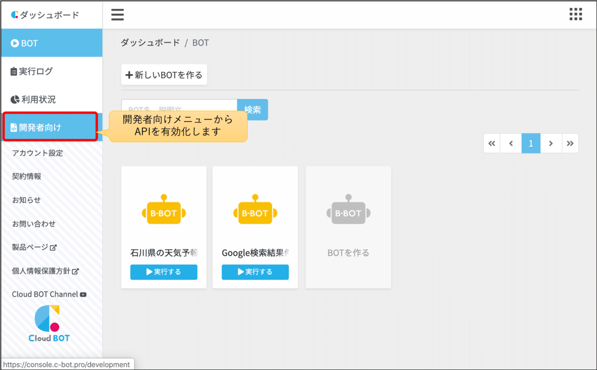Jump to the last page with double-arrow
Screen dimensions: 597x370
tap(570, 143)
